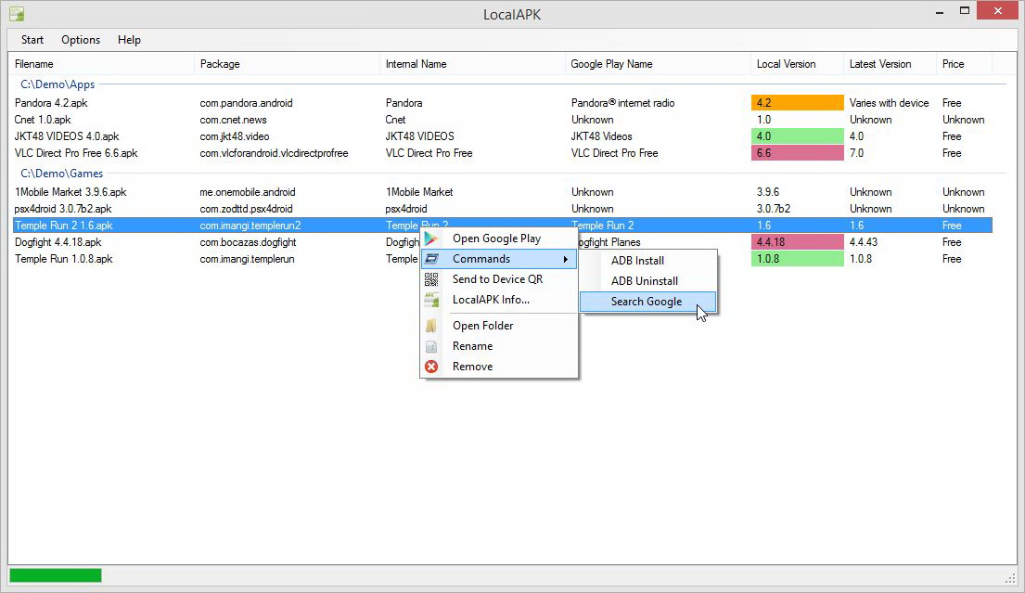Click the Commands terminal icon
The height and width of the screenshot is (593, 1025).
[x=431, y=259]
